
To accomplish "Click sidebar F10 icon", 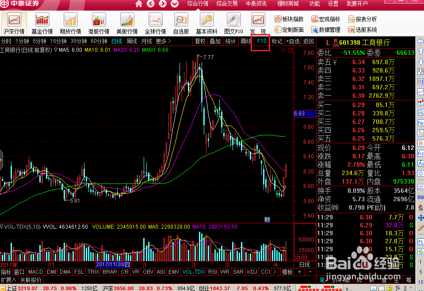I will (420, 123).
